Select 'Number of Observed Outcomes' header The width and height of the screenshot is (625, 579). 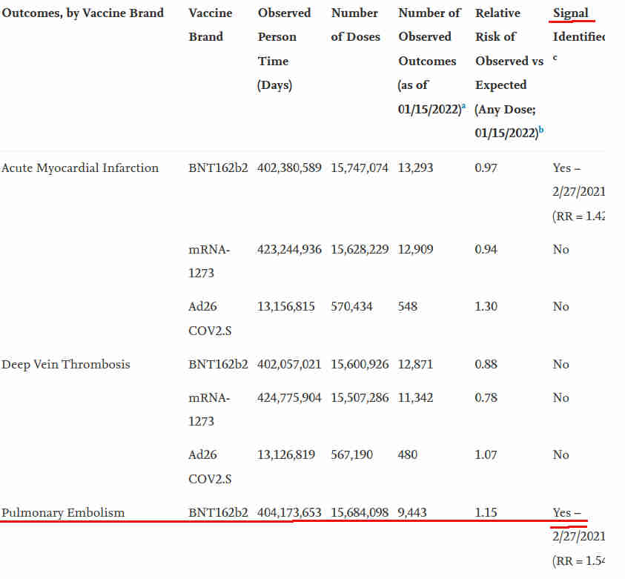click(431, 61)
